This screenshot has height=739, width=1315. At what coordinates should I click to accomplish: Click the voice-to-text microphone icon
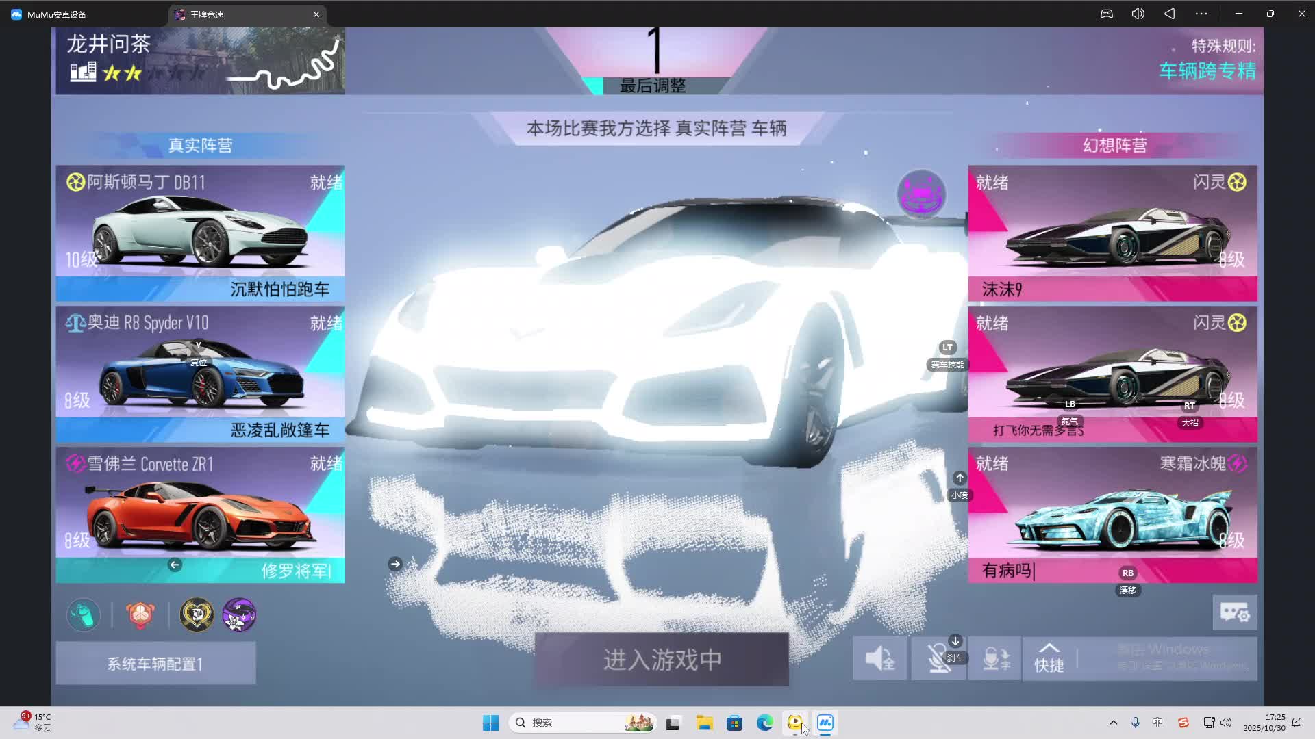click(x=996, y=659)
